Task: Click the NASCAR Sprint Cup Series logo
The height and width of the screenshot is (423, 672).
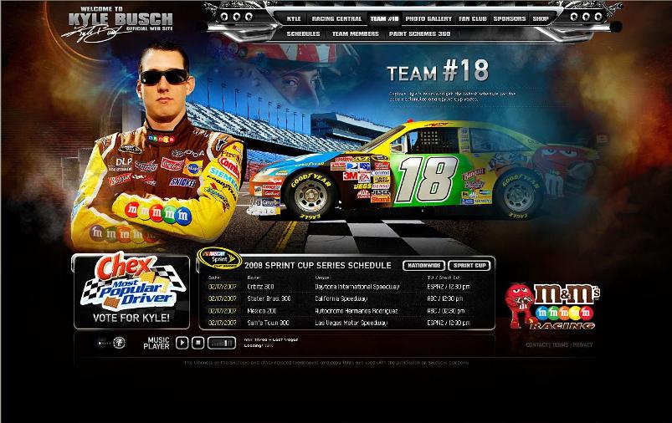Action: coord(219,258)
